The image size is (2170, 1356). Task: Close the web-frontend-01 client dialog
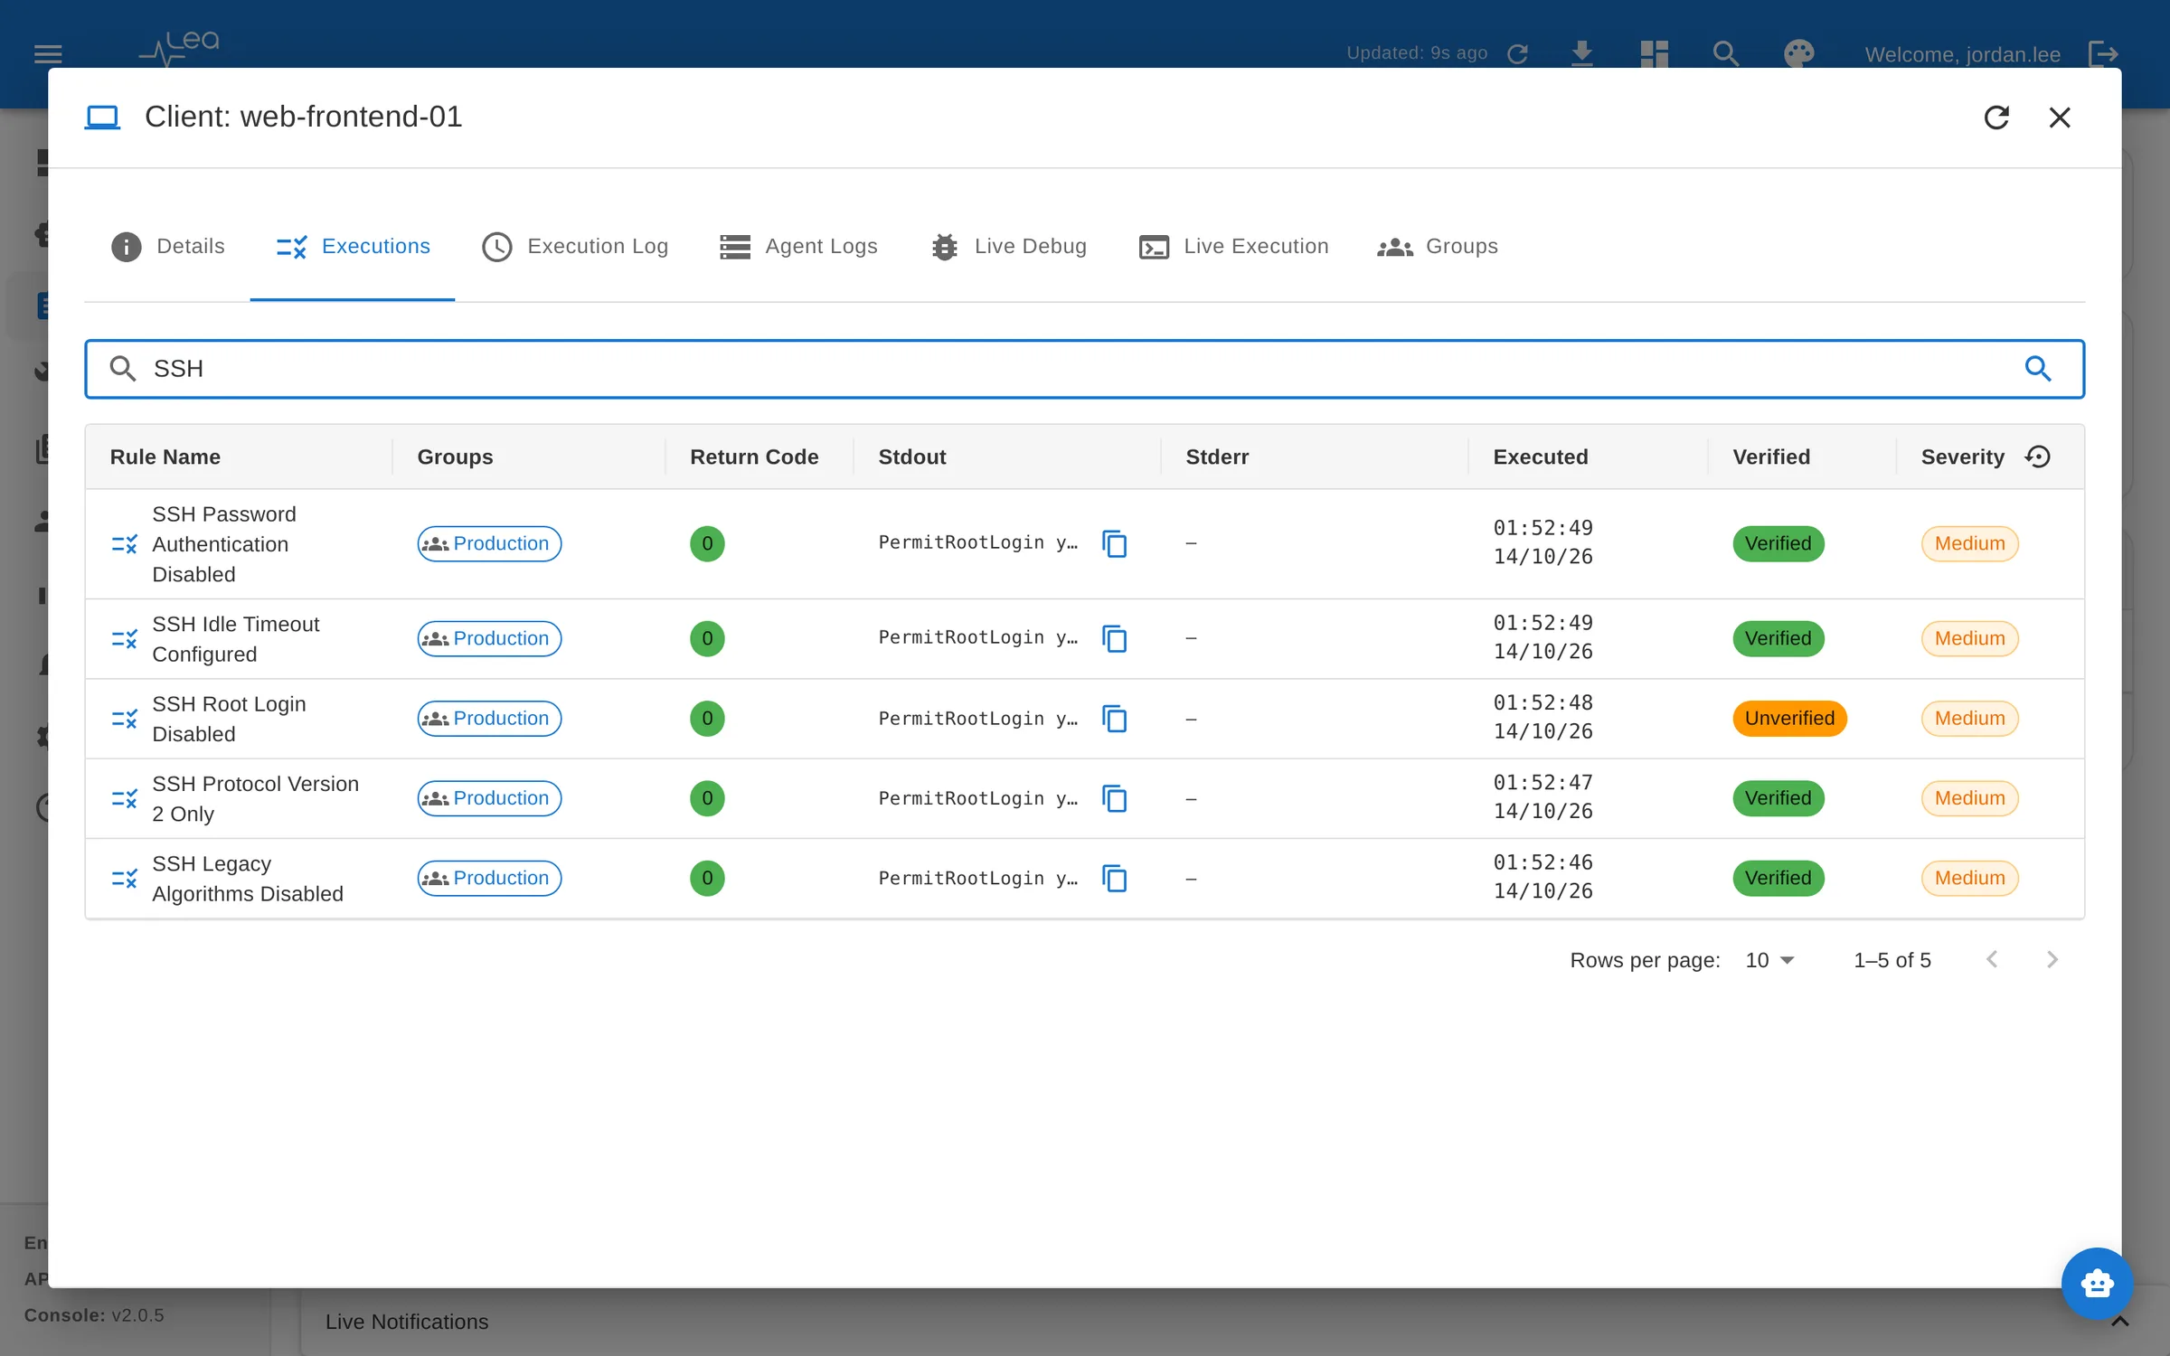2060,118
